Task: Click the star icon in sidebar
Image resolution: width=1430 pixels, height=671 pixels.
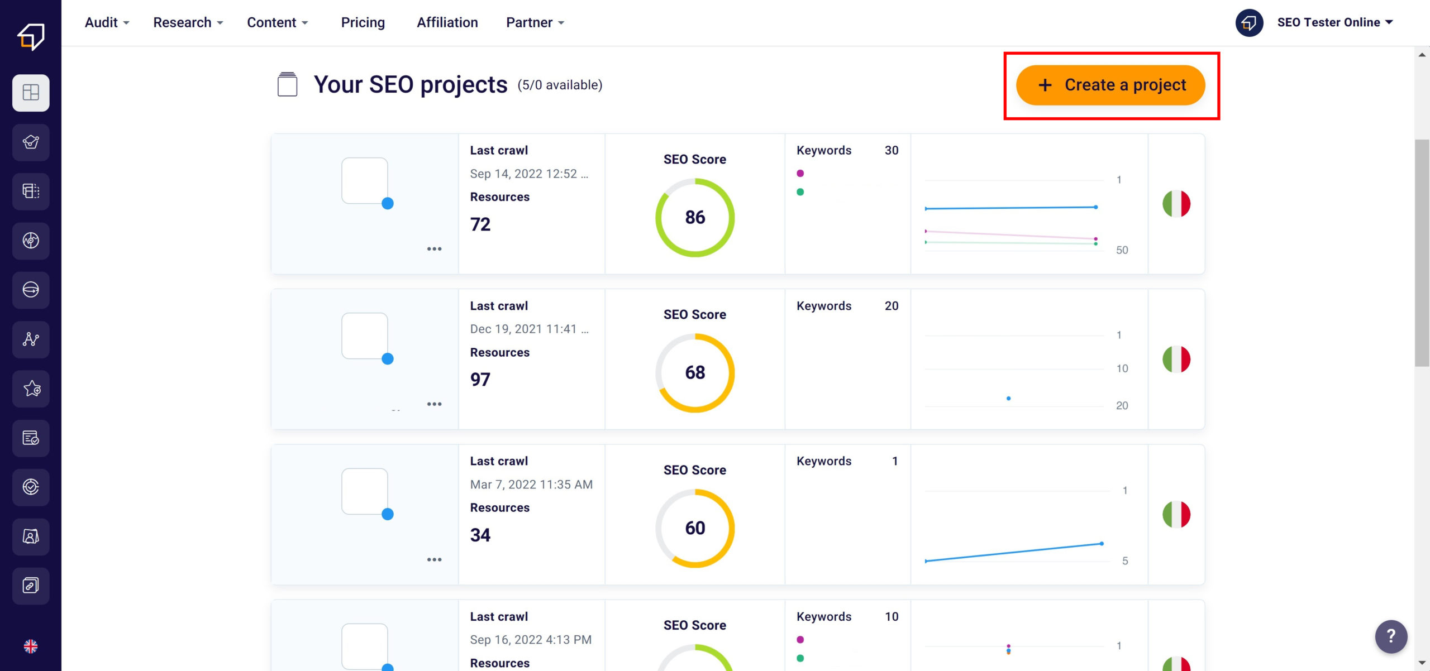Action: click(31, 389)
